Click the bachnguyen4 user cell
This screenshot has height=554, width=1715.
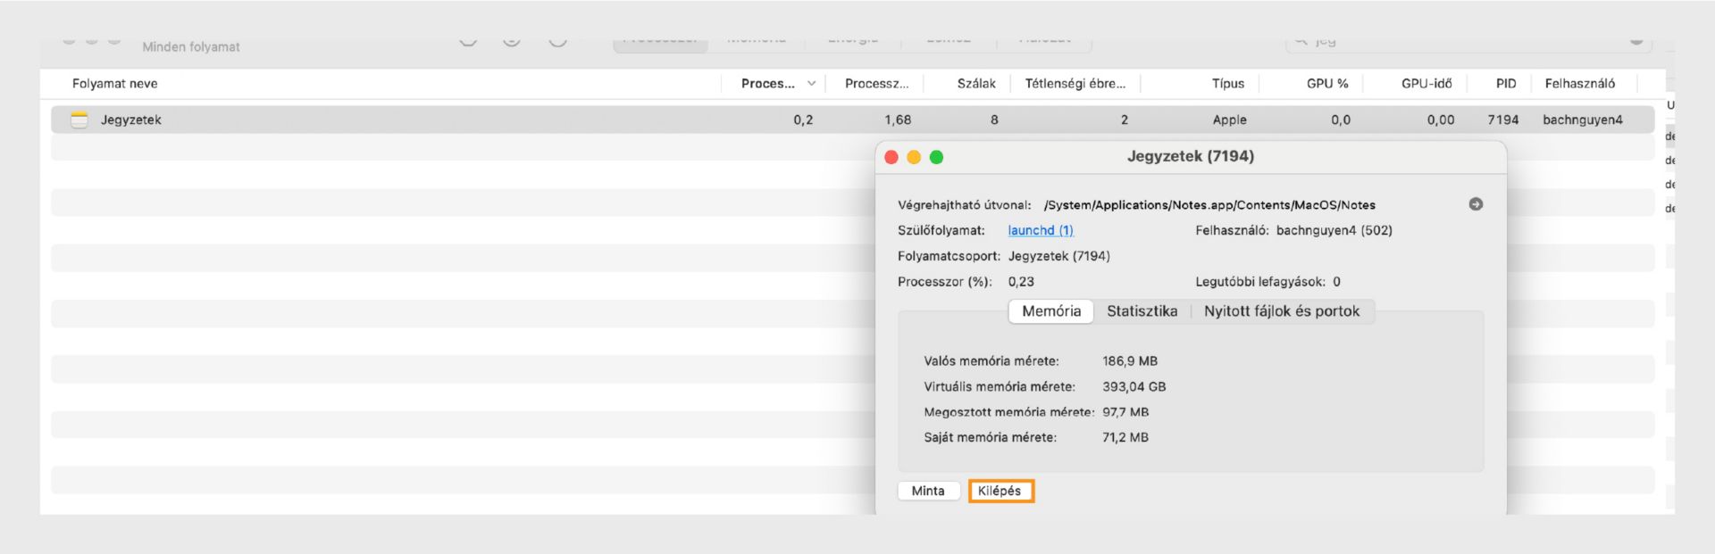pos(1583,120)
